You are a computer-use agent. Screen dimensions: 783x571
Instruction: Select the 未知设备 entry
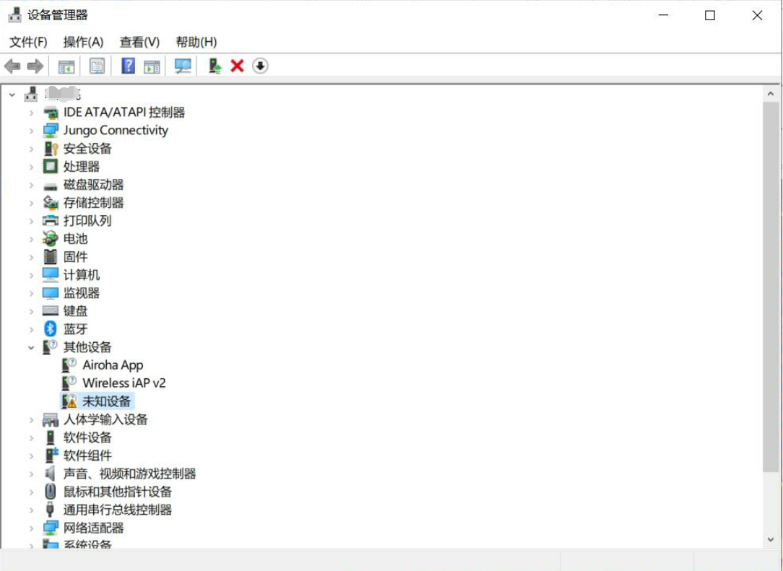(106, 401)
